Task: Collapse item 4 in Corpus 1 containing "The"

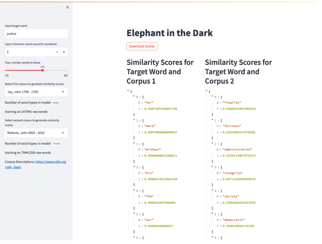Action: [134, 191]
